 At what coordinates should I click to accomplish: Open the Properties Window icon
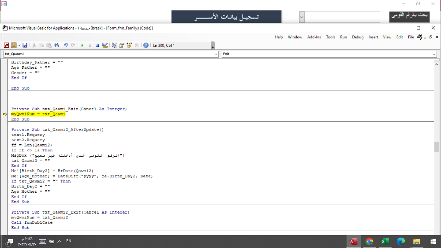point(122,45)
